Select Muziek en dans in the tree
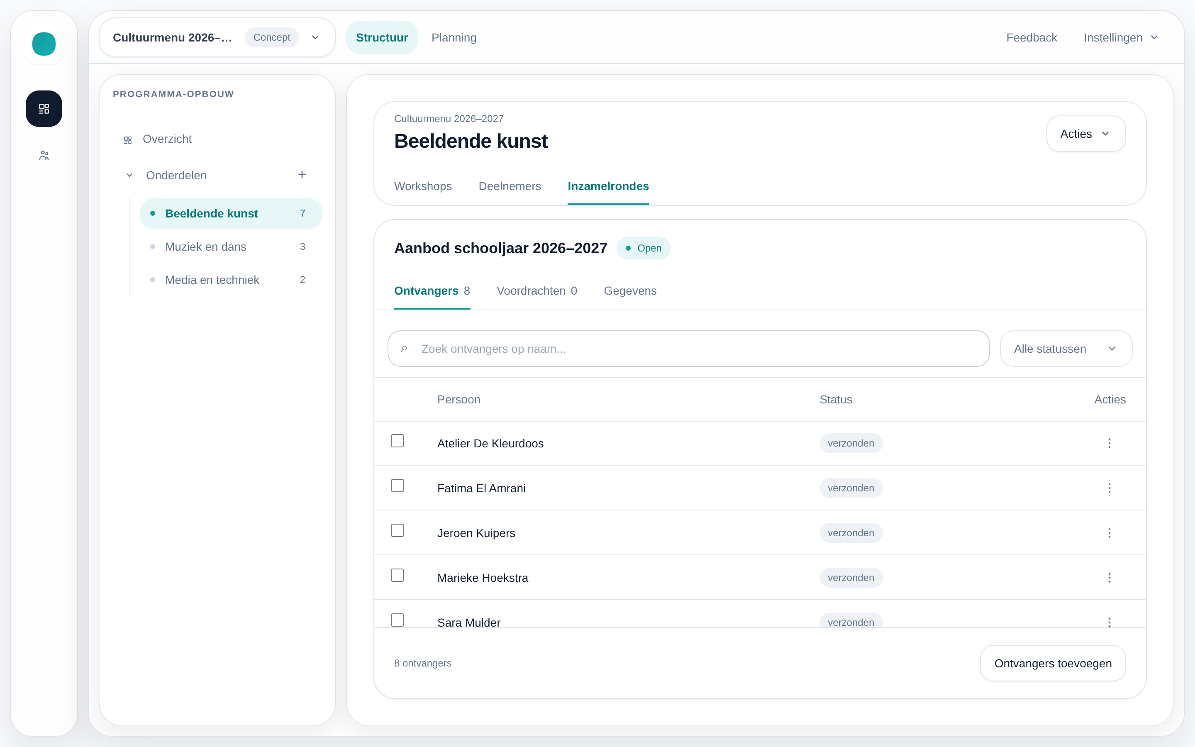Image resolution: width=1195 pixels, height=747 pixels. [231, 247]
